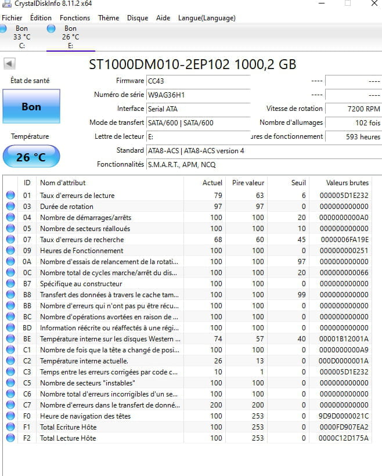This screenshot has width=382, height=476.
Task: Select the Heures de Fonctionnement row name
Action: pos(81,251)
